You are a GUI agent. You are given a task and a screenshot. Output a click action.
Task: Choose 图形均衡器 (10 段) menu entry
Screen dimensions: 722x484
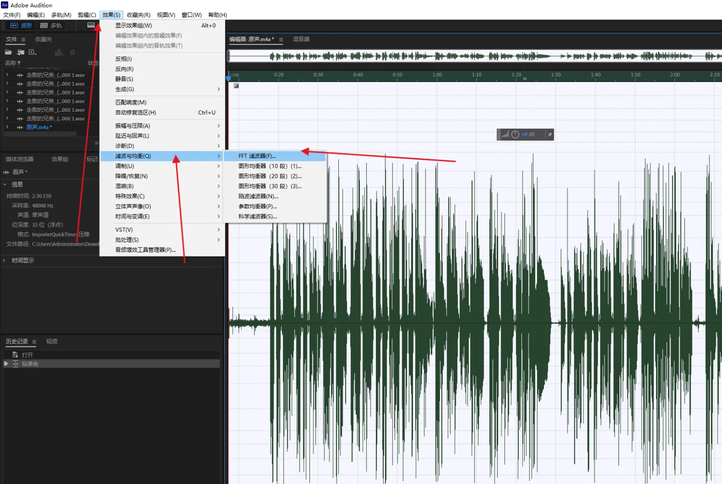(x=275, y=166)
